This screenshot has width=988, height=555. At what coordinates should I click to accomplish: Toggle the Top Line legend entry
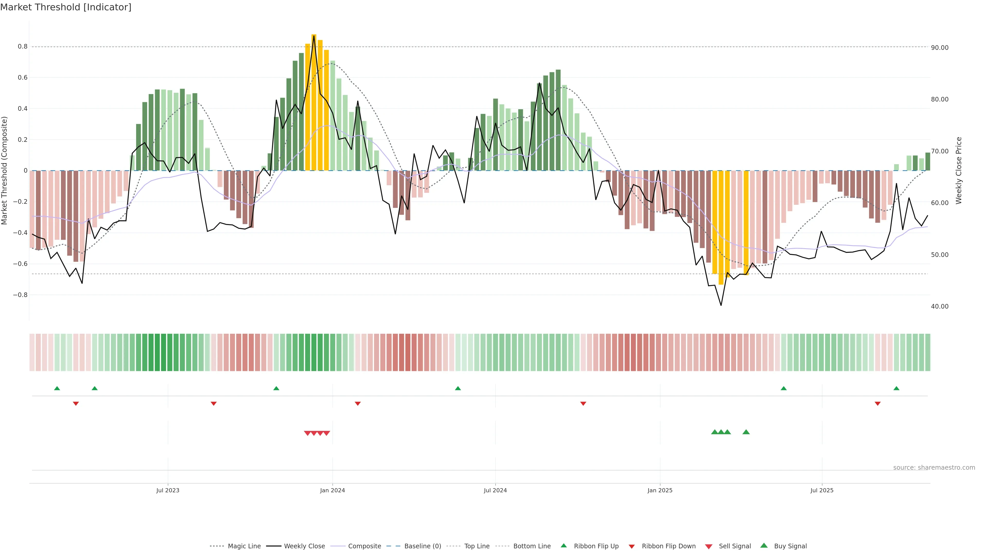pos(477,546)
